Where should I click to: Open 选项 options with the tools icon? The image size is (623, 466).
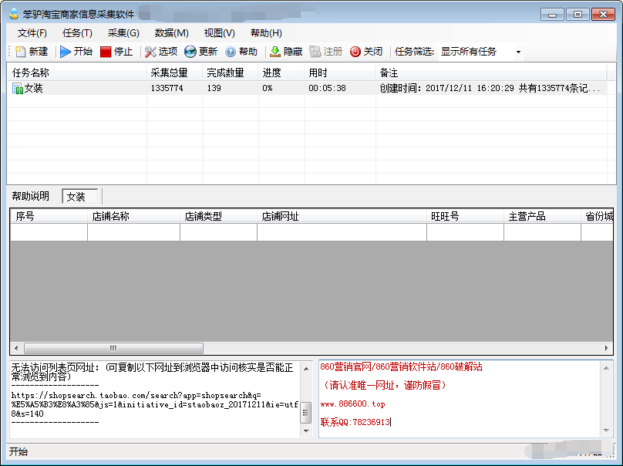150,52
